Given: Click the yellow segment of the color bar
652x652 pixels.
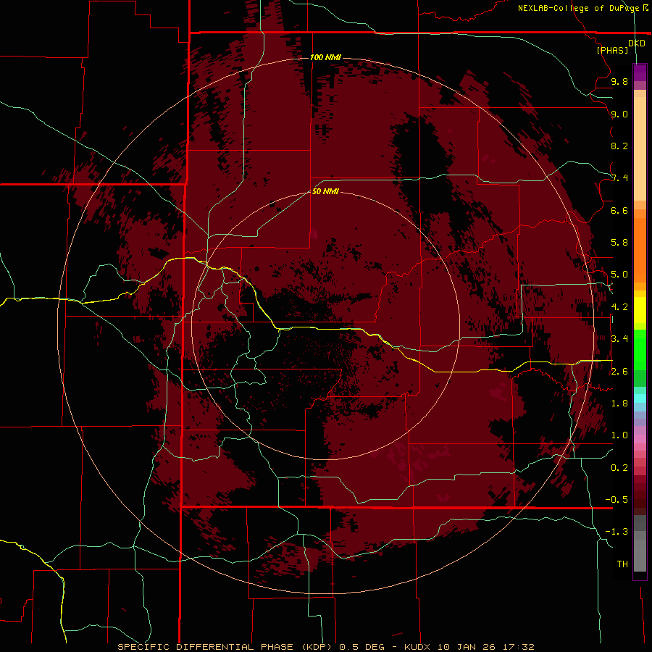Looking at the screenshot, I should coord(640,310).
